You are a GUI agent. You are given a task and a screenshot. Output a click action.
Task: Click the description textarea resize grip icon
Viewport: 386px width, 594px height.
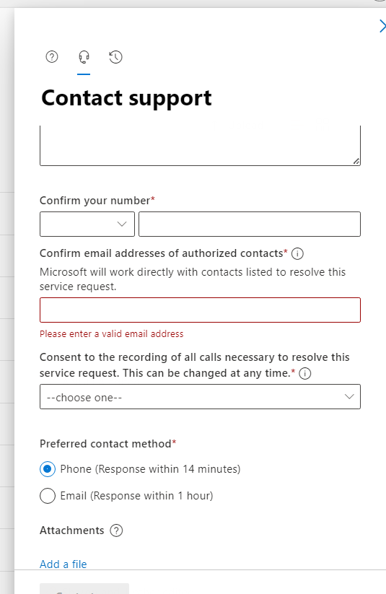(356, 162)
